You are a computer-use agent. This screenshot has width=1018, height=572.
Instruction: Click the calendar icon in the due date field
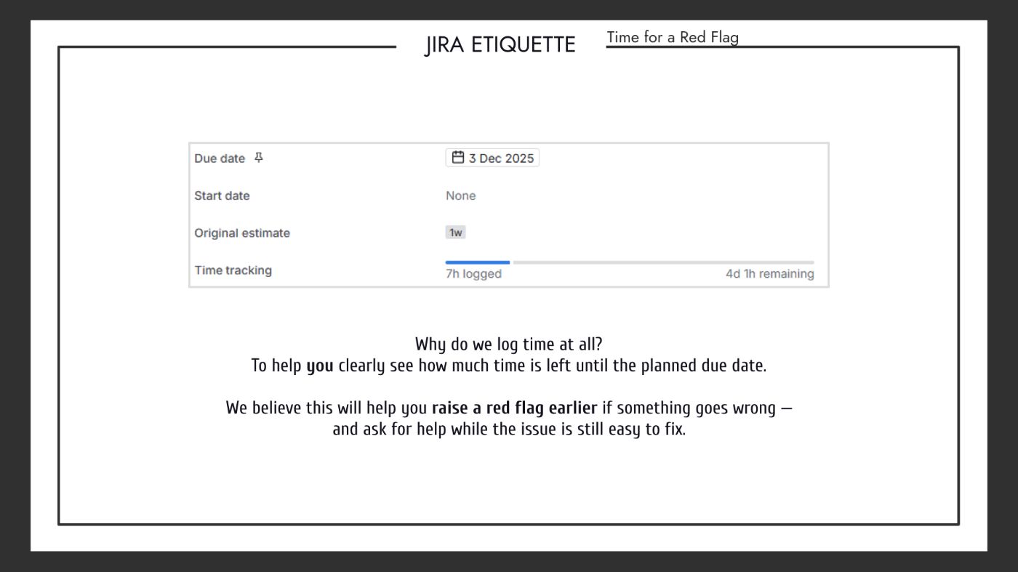(x=457, y=158)
